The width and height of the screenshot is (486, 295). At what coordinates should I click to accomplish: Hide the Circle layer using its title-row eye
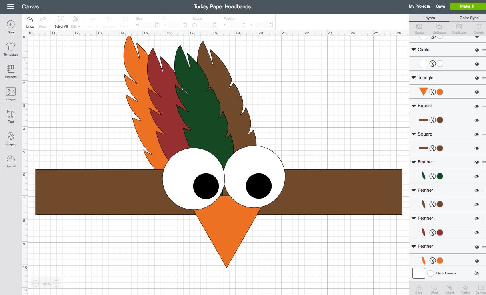[477, 50]
